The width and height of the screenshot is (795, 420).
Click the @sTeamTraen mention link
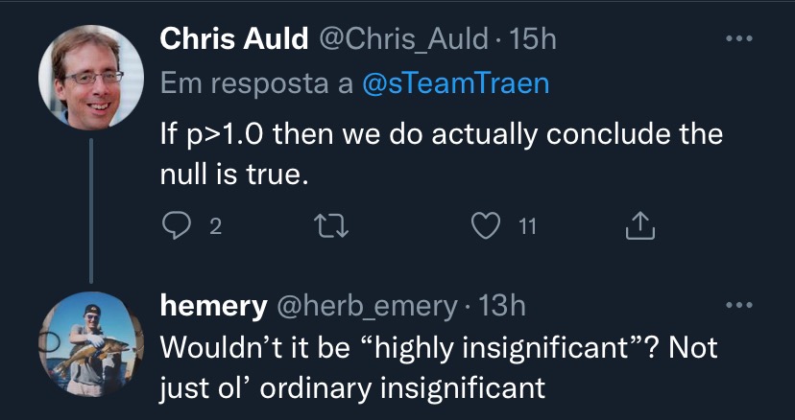(456, 83)
